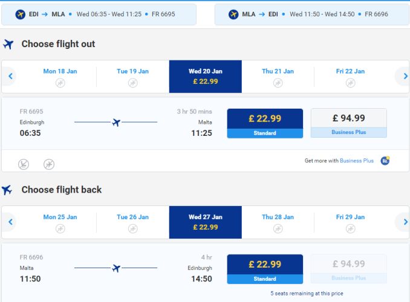Viewport: 410px width, 302px height.
Task: Select the Fri 22 Jan outbound date tab
Action: pos(350,77)
